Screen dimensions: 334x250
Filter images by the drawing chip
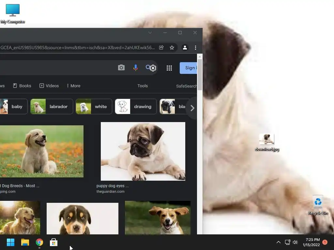click(x=136, y=106)
